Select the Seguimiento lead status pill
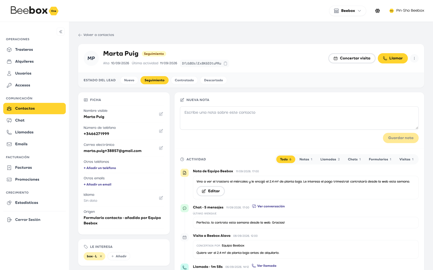This screenshot has width=433, height=270. pos(155,80)
